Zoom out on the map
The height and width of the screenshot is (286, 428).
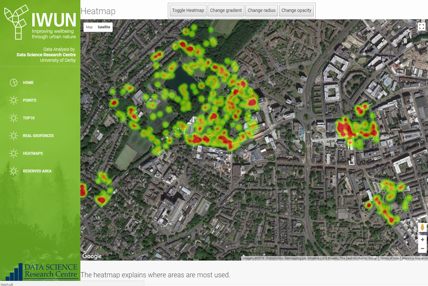coord(422,249)
